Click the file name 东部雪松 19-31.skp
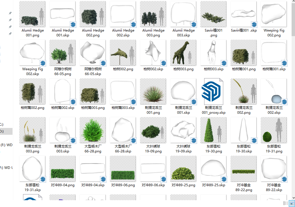The height and width of the screenshot is (207, 295). (x=32, y=187)
